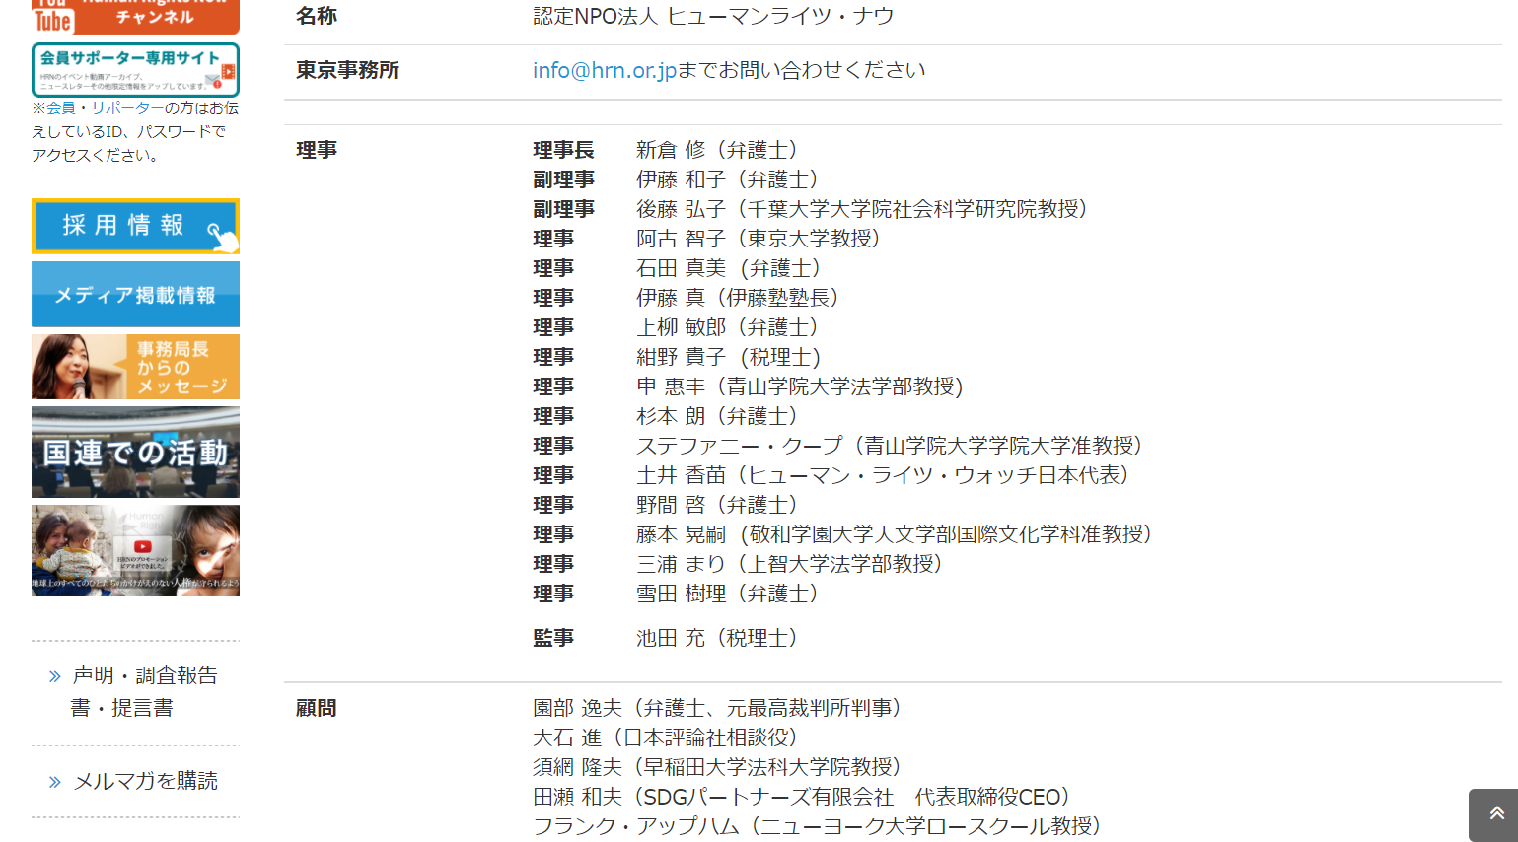The image size is (1518, 842).
Task: Open the 採用情報 banner
Action: 135,226
